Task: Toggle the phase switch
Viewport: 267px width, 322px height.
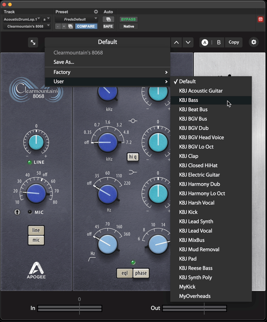Action: click(x=141, y=273)
